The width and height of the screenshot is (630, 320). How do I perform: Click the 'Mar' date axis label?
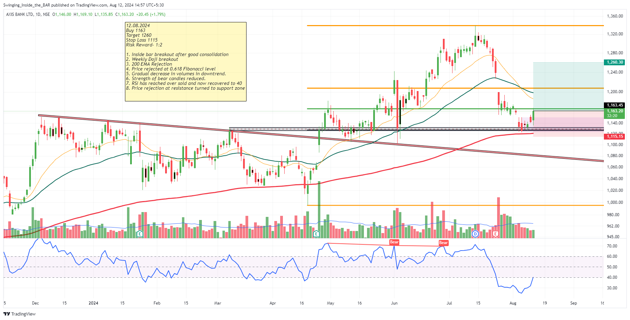click(x=218, y=303)
